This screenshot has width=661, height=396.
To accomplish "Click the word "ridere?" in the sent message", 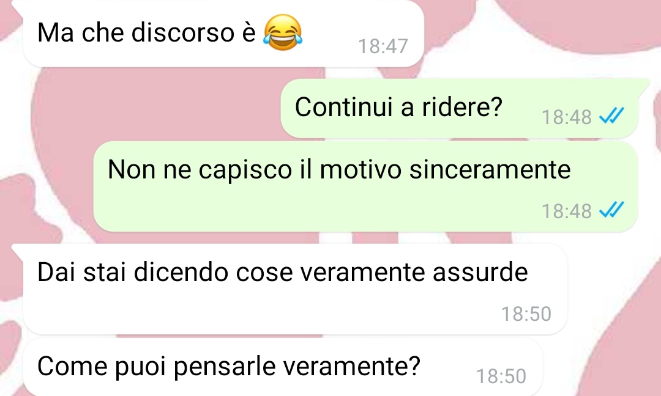I will click(463, 106).
